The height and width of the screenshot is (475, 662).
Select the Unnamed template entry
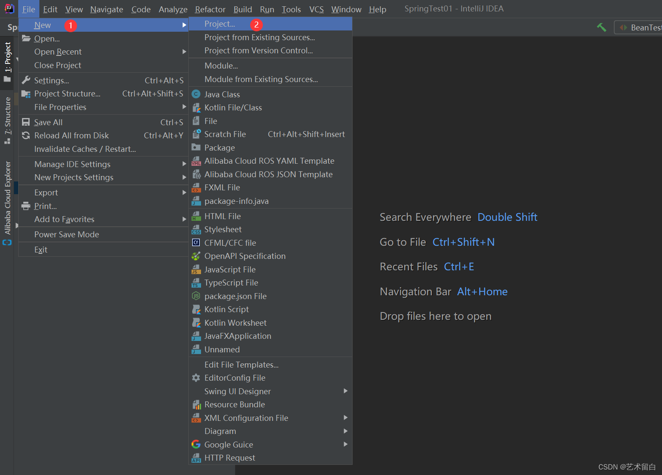270,349
